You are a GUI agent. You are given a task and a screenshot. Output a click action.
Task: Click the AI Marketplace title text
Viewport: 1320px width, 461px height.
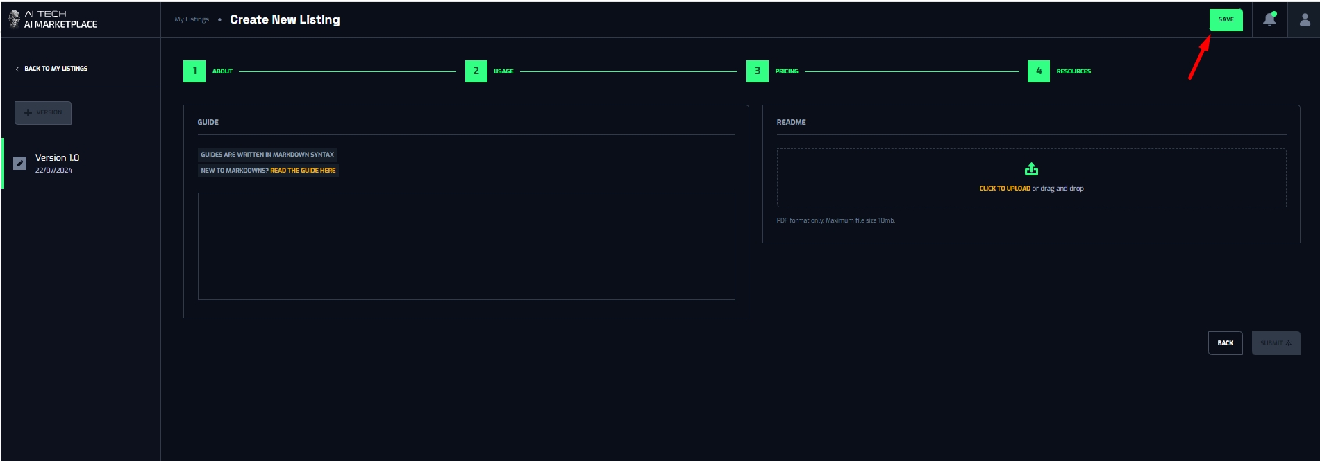point(60,24)
